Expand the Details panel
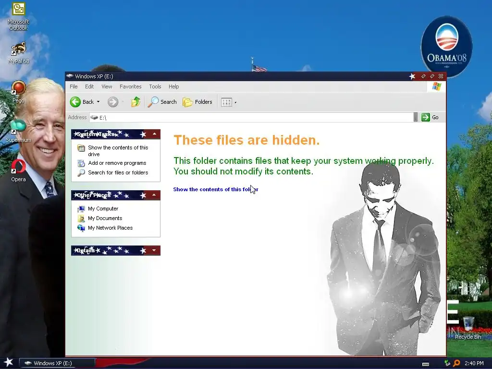Screen dimensions: 492x369 (x=154, y=250)
